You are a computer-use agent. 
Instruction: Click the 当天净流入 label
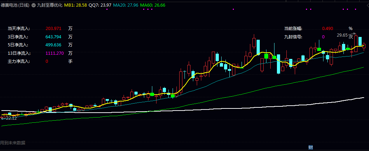(x=19, y=29)
